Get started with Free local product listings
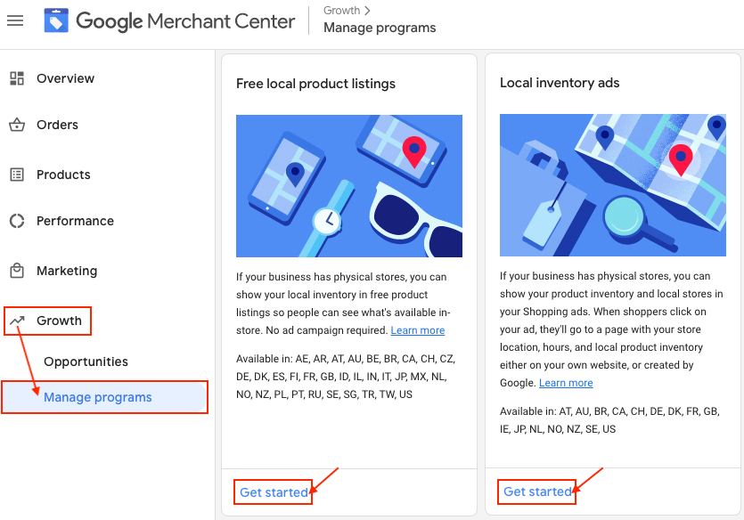The height and width of the screenshot is (520, 744). (x=273, y=491)
